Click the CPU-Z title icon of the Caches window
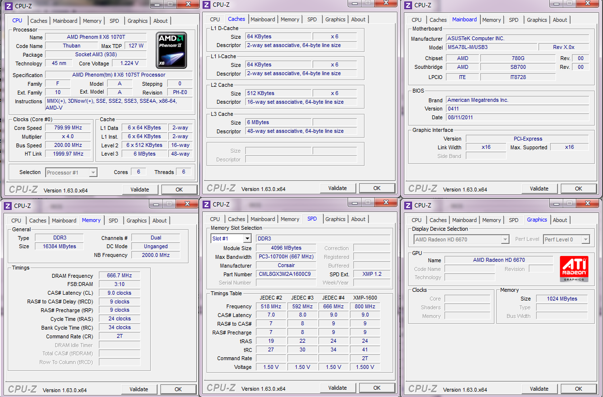The height and width of the screenshot is (397, 603). (206, 5)
